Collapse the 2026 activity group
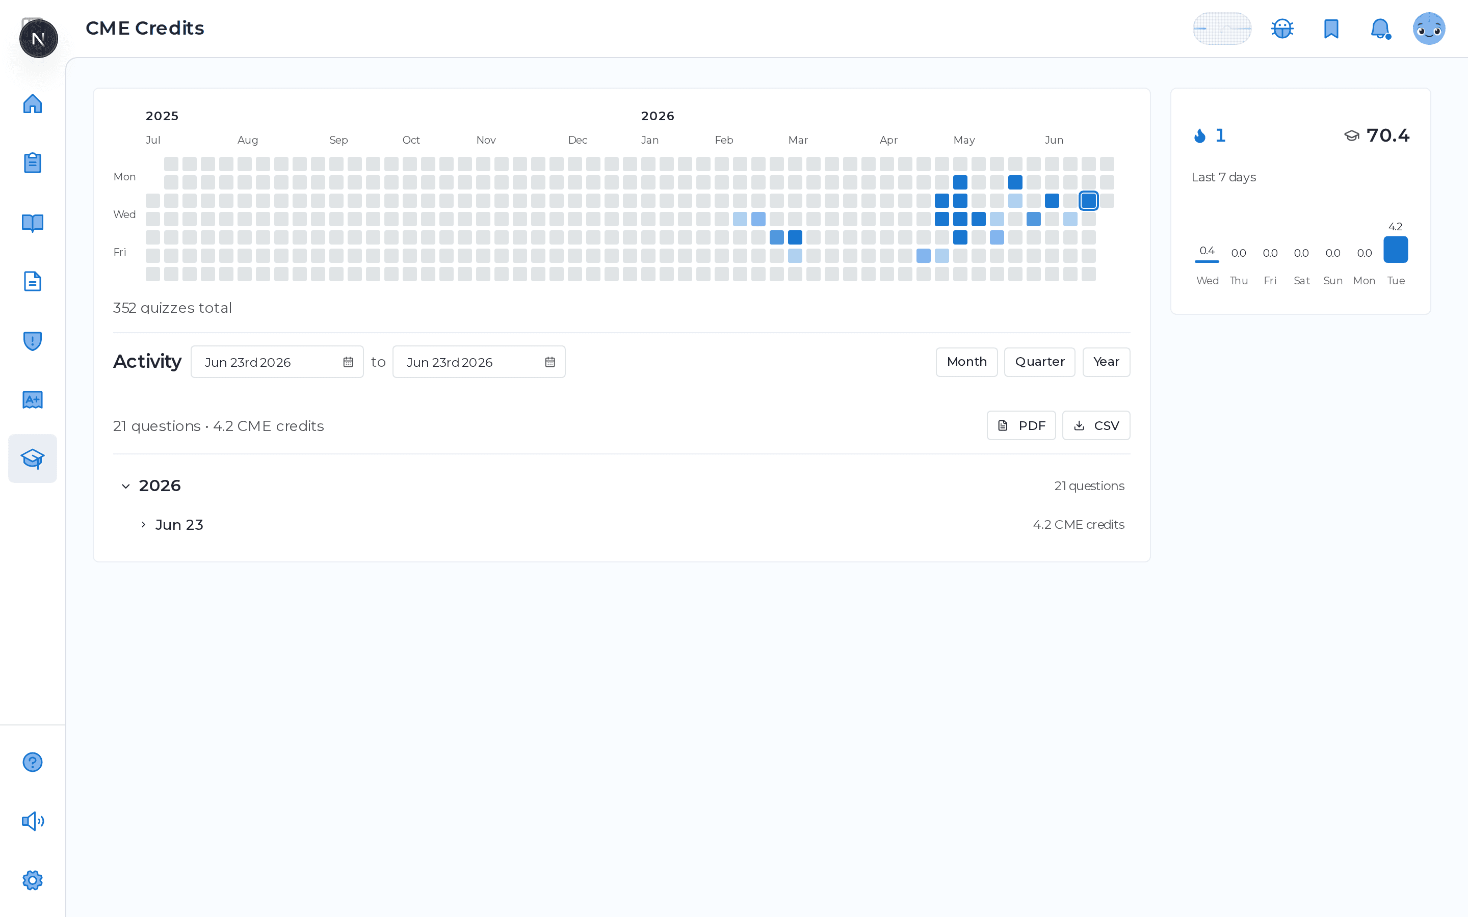The width and height of the screenshot is (1468, 917). (x=125, y=486)
